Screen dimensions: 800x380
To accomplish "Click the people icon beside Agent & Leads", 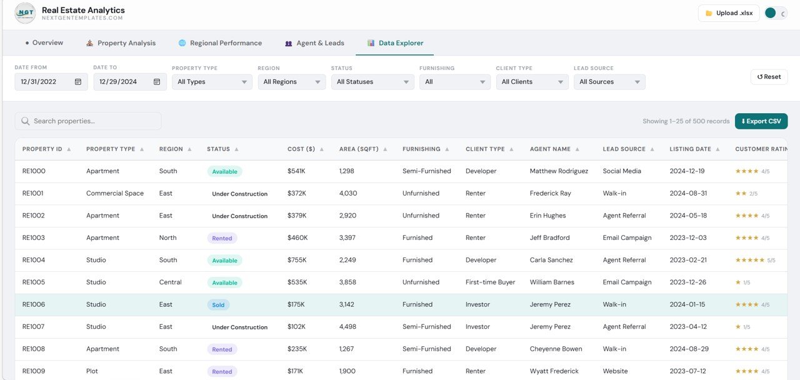I will tap(287, 43).
